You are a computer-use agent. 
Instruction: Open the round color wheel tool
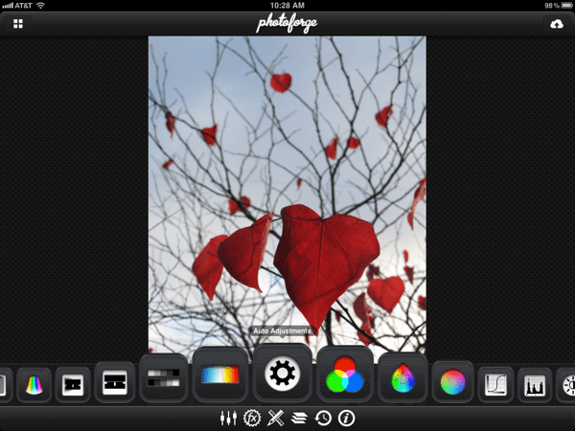[x=453, y=382]
